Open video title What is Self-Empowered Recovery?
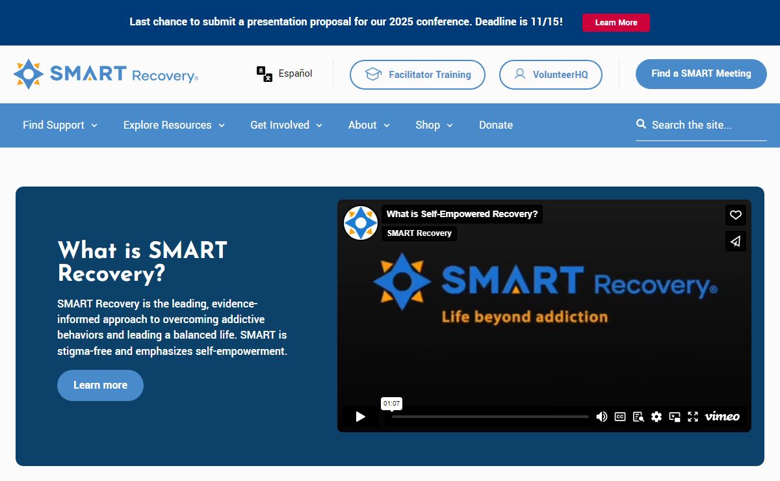Screen dimensions: 780x481 pos(462,214)
